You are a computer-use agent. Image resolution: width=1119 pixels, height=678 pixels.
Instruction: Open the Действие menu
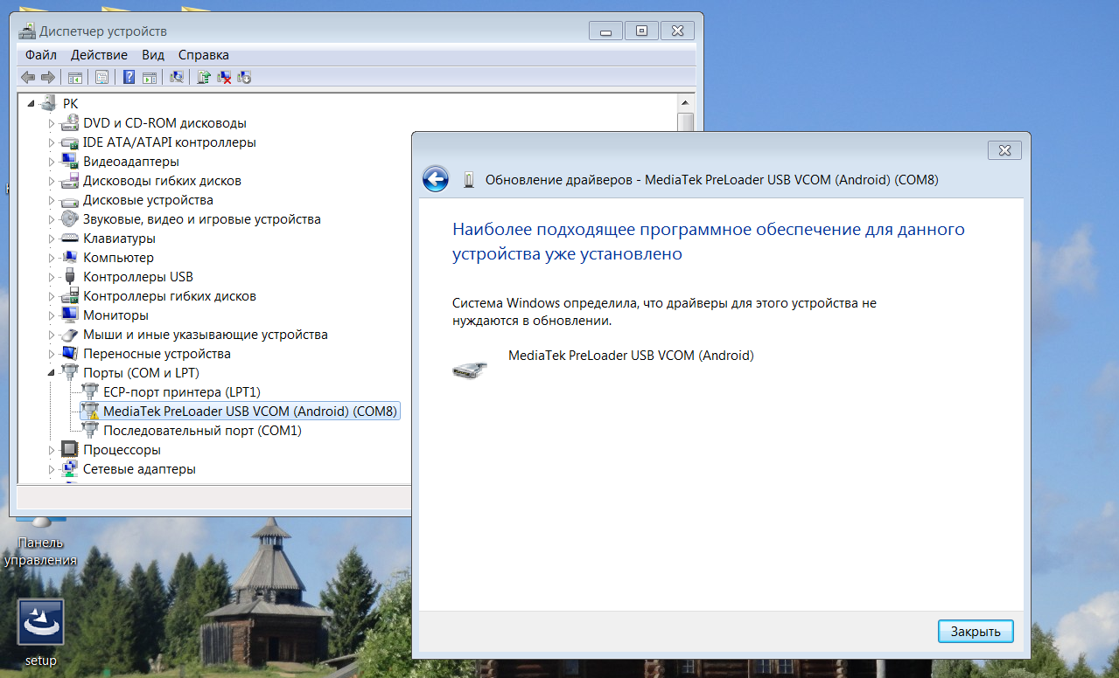click(x=99, y=55)
